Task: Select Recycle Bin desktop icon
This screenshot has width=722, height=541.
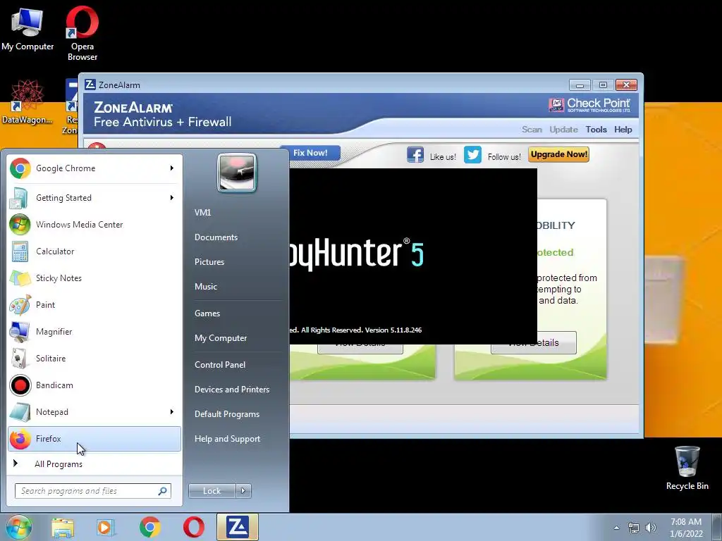Action: coord(687,468)
